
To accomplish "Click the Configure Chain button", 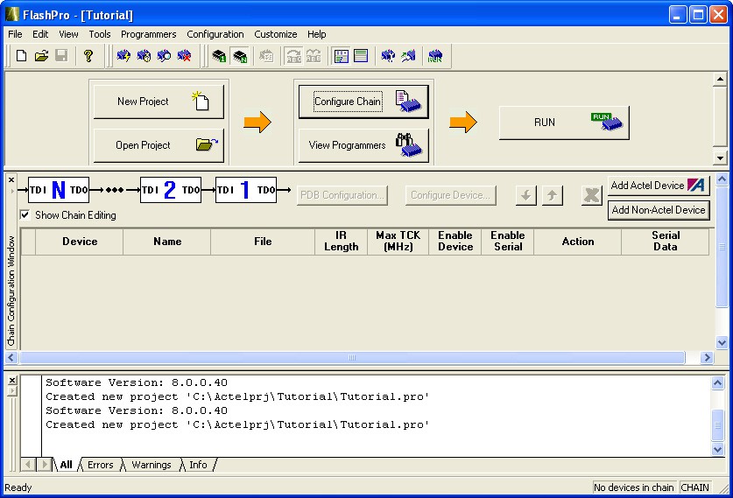I will [x=363, y=102].
